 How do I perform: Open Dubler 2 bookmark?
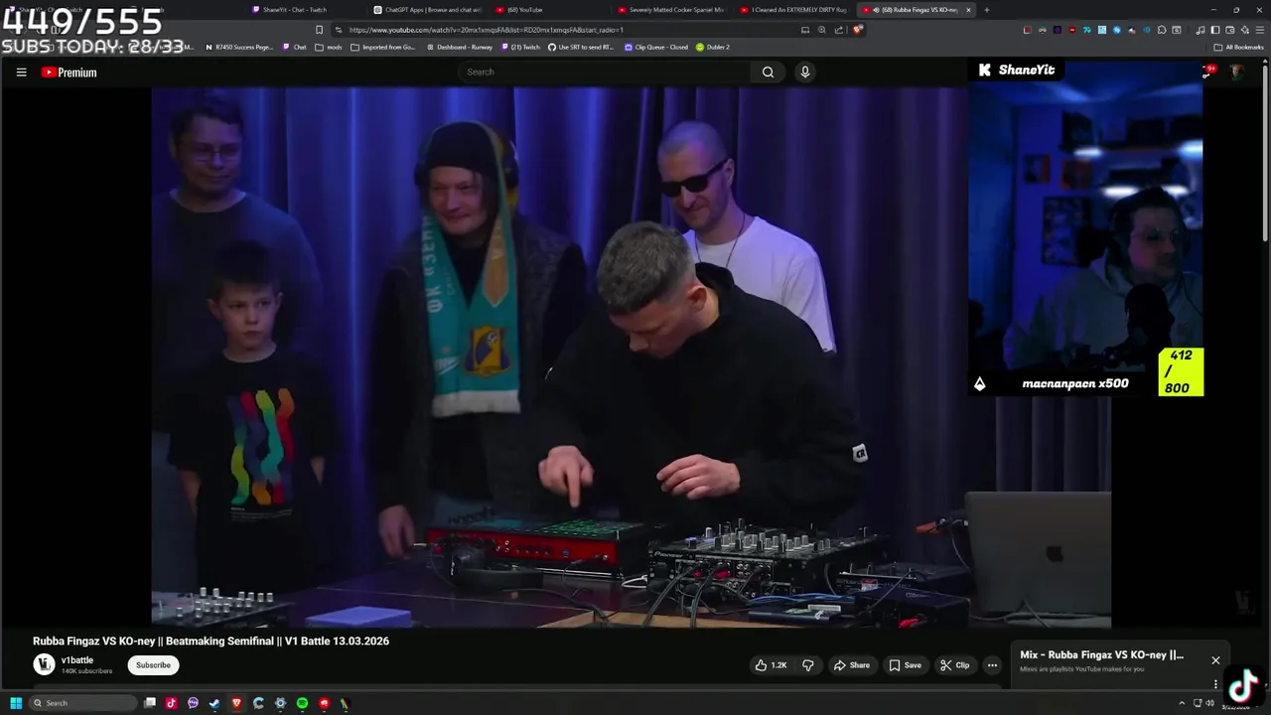coord(713,47)
